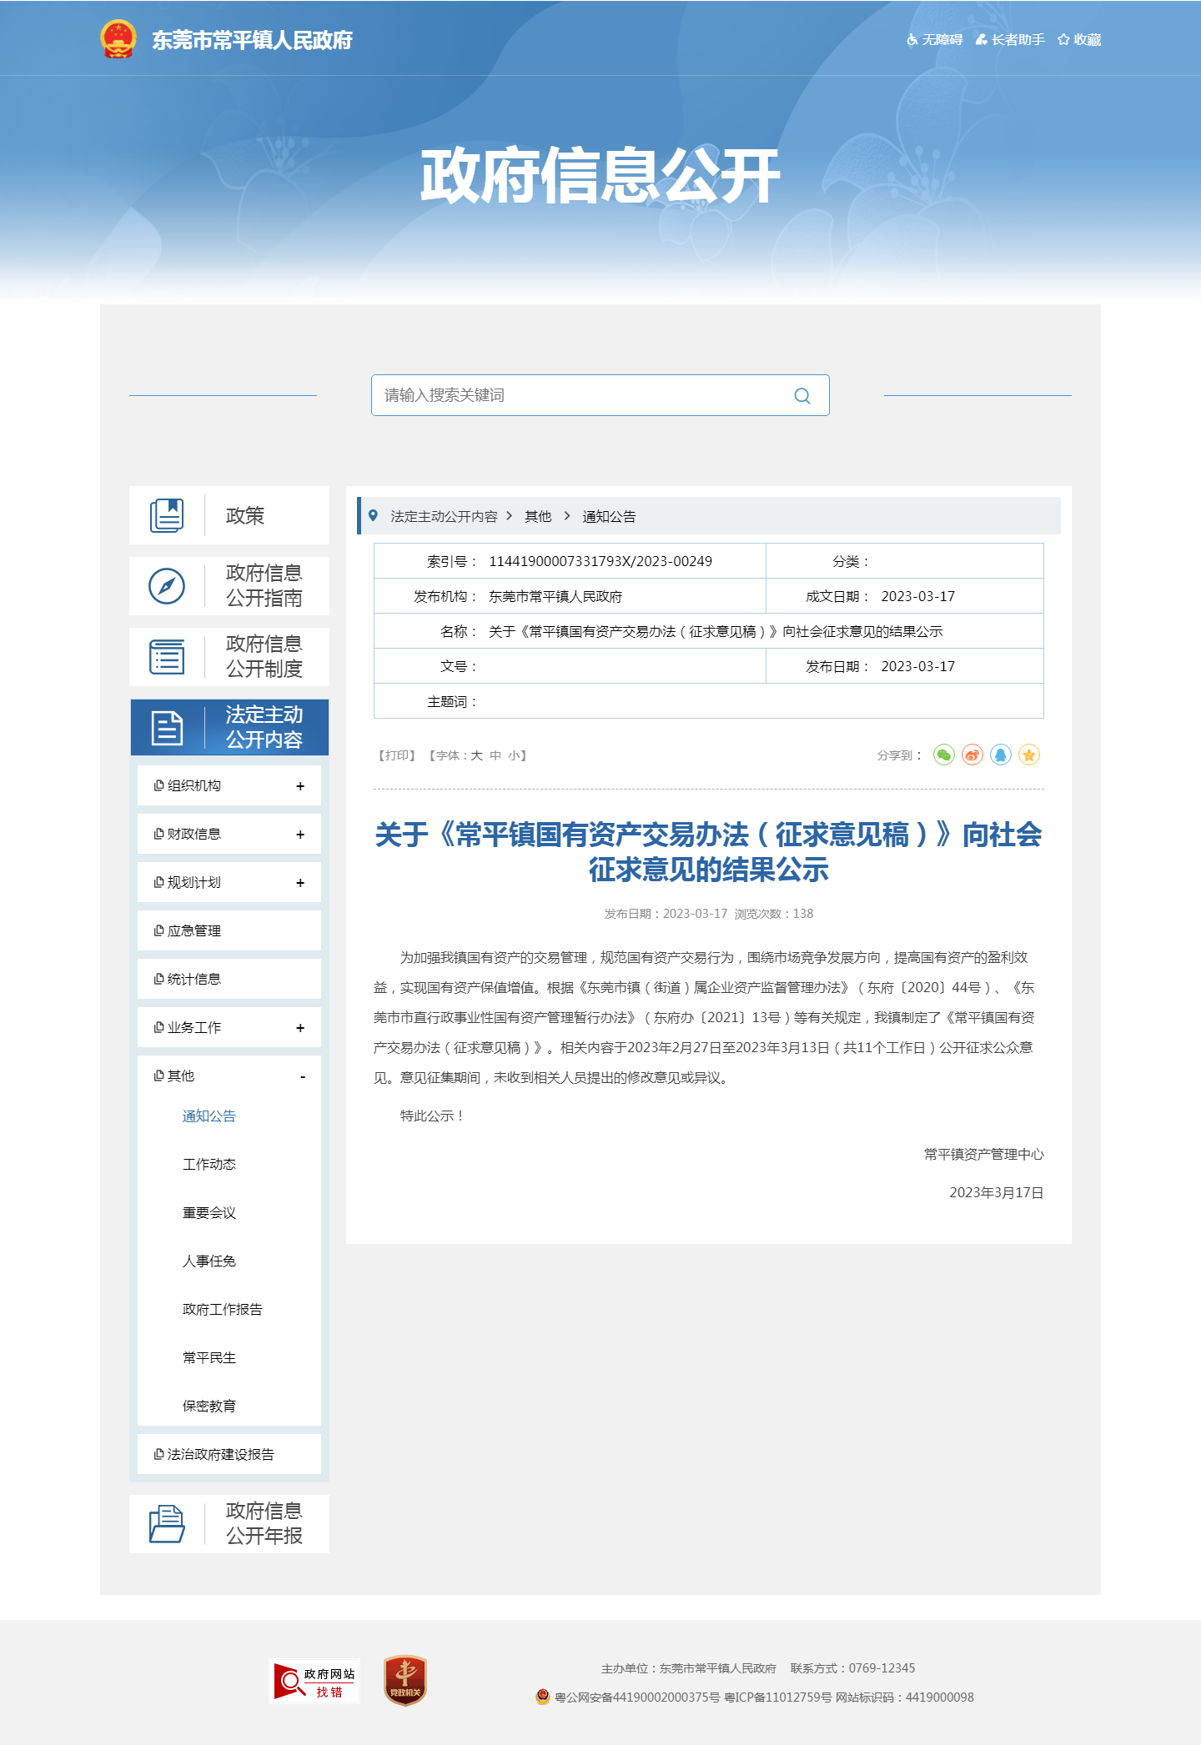Open the 政策 policy document icon
The image size is (1201, 1745).
click(167, 515)
